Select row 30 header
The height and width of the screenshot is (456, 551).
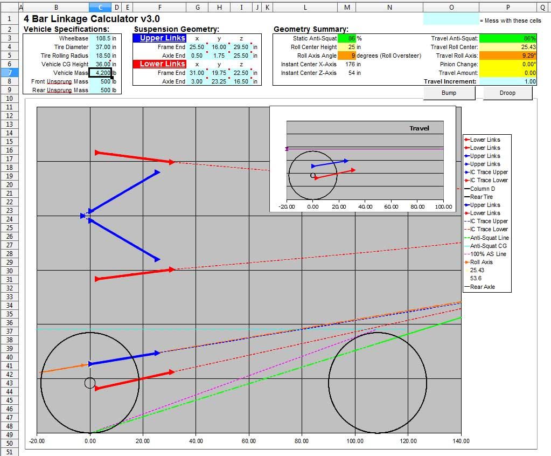point(10,271)
